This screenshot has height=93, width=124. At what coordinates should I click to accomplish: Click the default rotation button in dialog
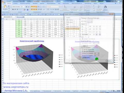(x=86, y=57)
